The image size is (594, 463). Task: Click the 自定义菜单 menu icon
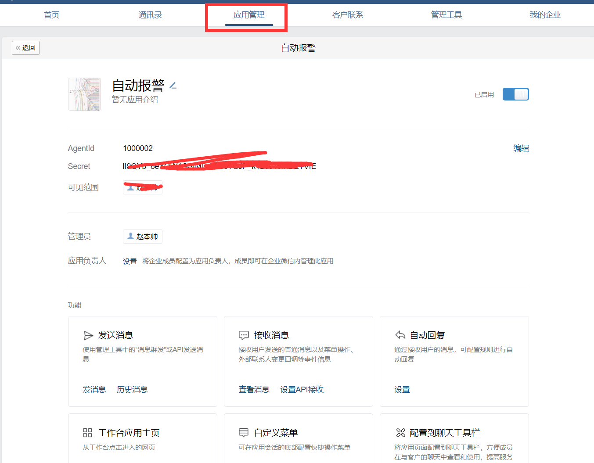pos(244,433)
